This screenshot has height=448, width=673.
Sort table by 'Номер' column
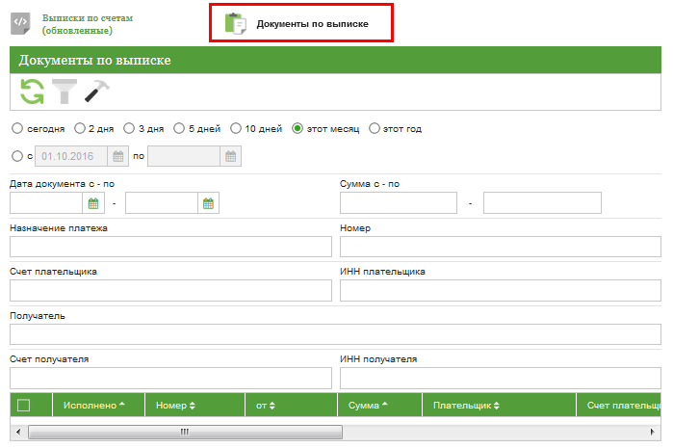click(175, 406)
